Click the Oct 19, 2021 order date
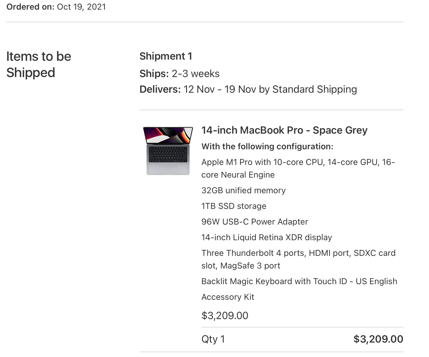This screenshot has width=429, height=357. click(81, 7)
